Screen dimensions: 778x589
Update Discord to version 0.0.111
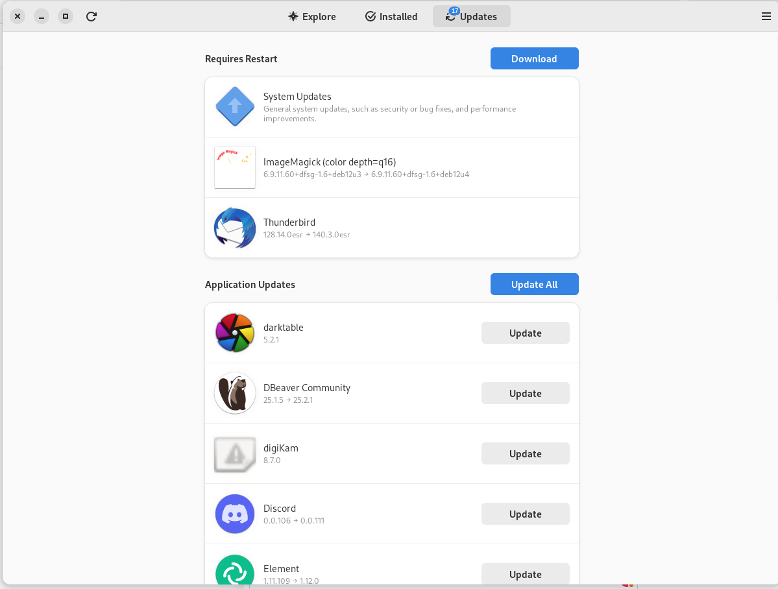(525, 514)
